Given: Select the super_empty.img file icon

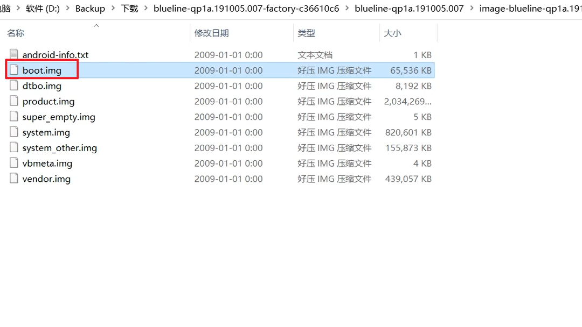Looking at the screenshot, I should click(13, 116).
